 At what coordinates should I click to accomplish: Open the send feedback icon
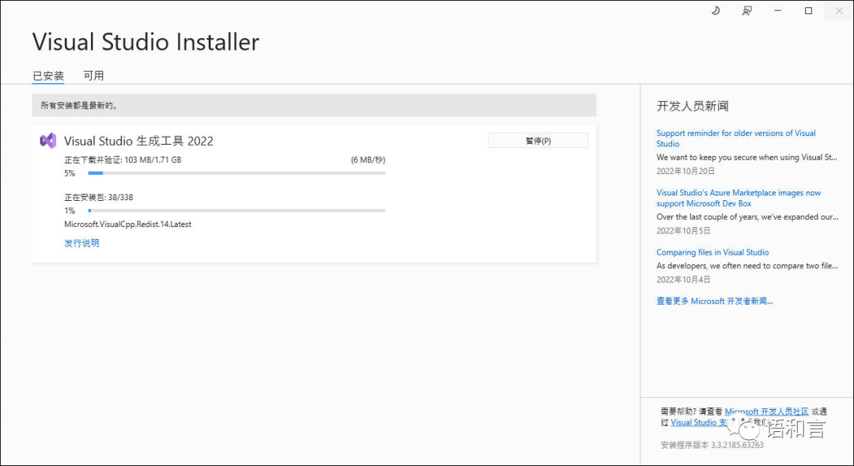746,11
